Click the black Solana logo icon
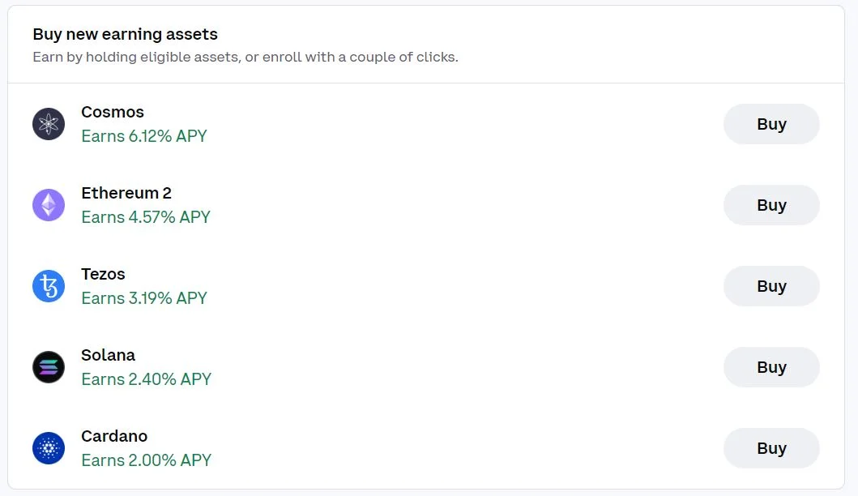 click(49, 367)
